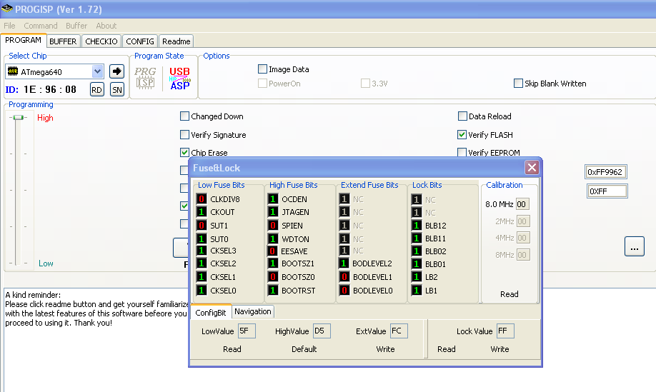Toggle the BLB02 lock bit
This screenshot has height=392, width=656.
pos(417,251)
